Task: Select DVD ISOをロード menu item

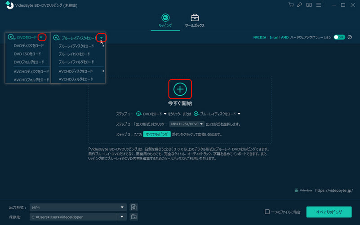Action: [27, 54]
